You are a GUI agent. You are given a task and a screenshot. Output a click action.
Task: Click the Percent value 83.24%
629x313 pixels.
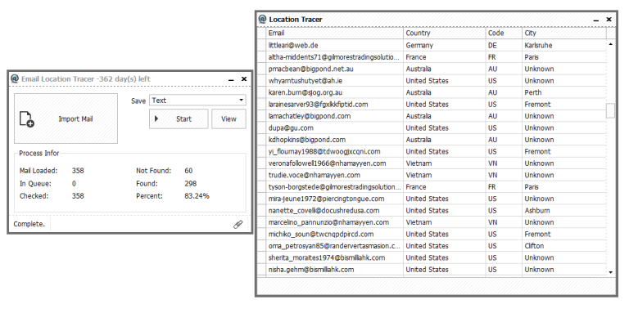197,196
